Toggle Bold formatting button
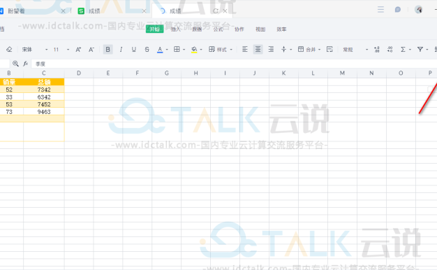Screen dimensions: 437x270 pos(108,50)
